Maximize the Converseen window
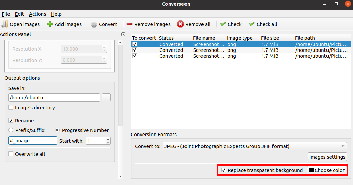The image size is (353, 185). (336, 4)
